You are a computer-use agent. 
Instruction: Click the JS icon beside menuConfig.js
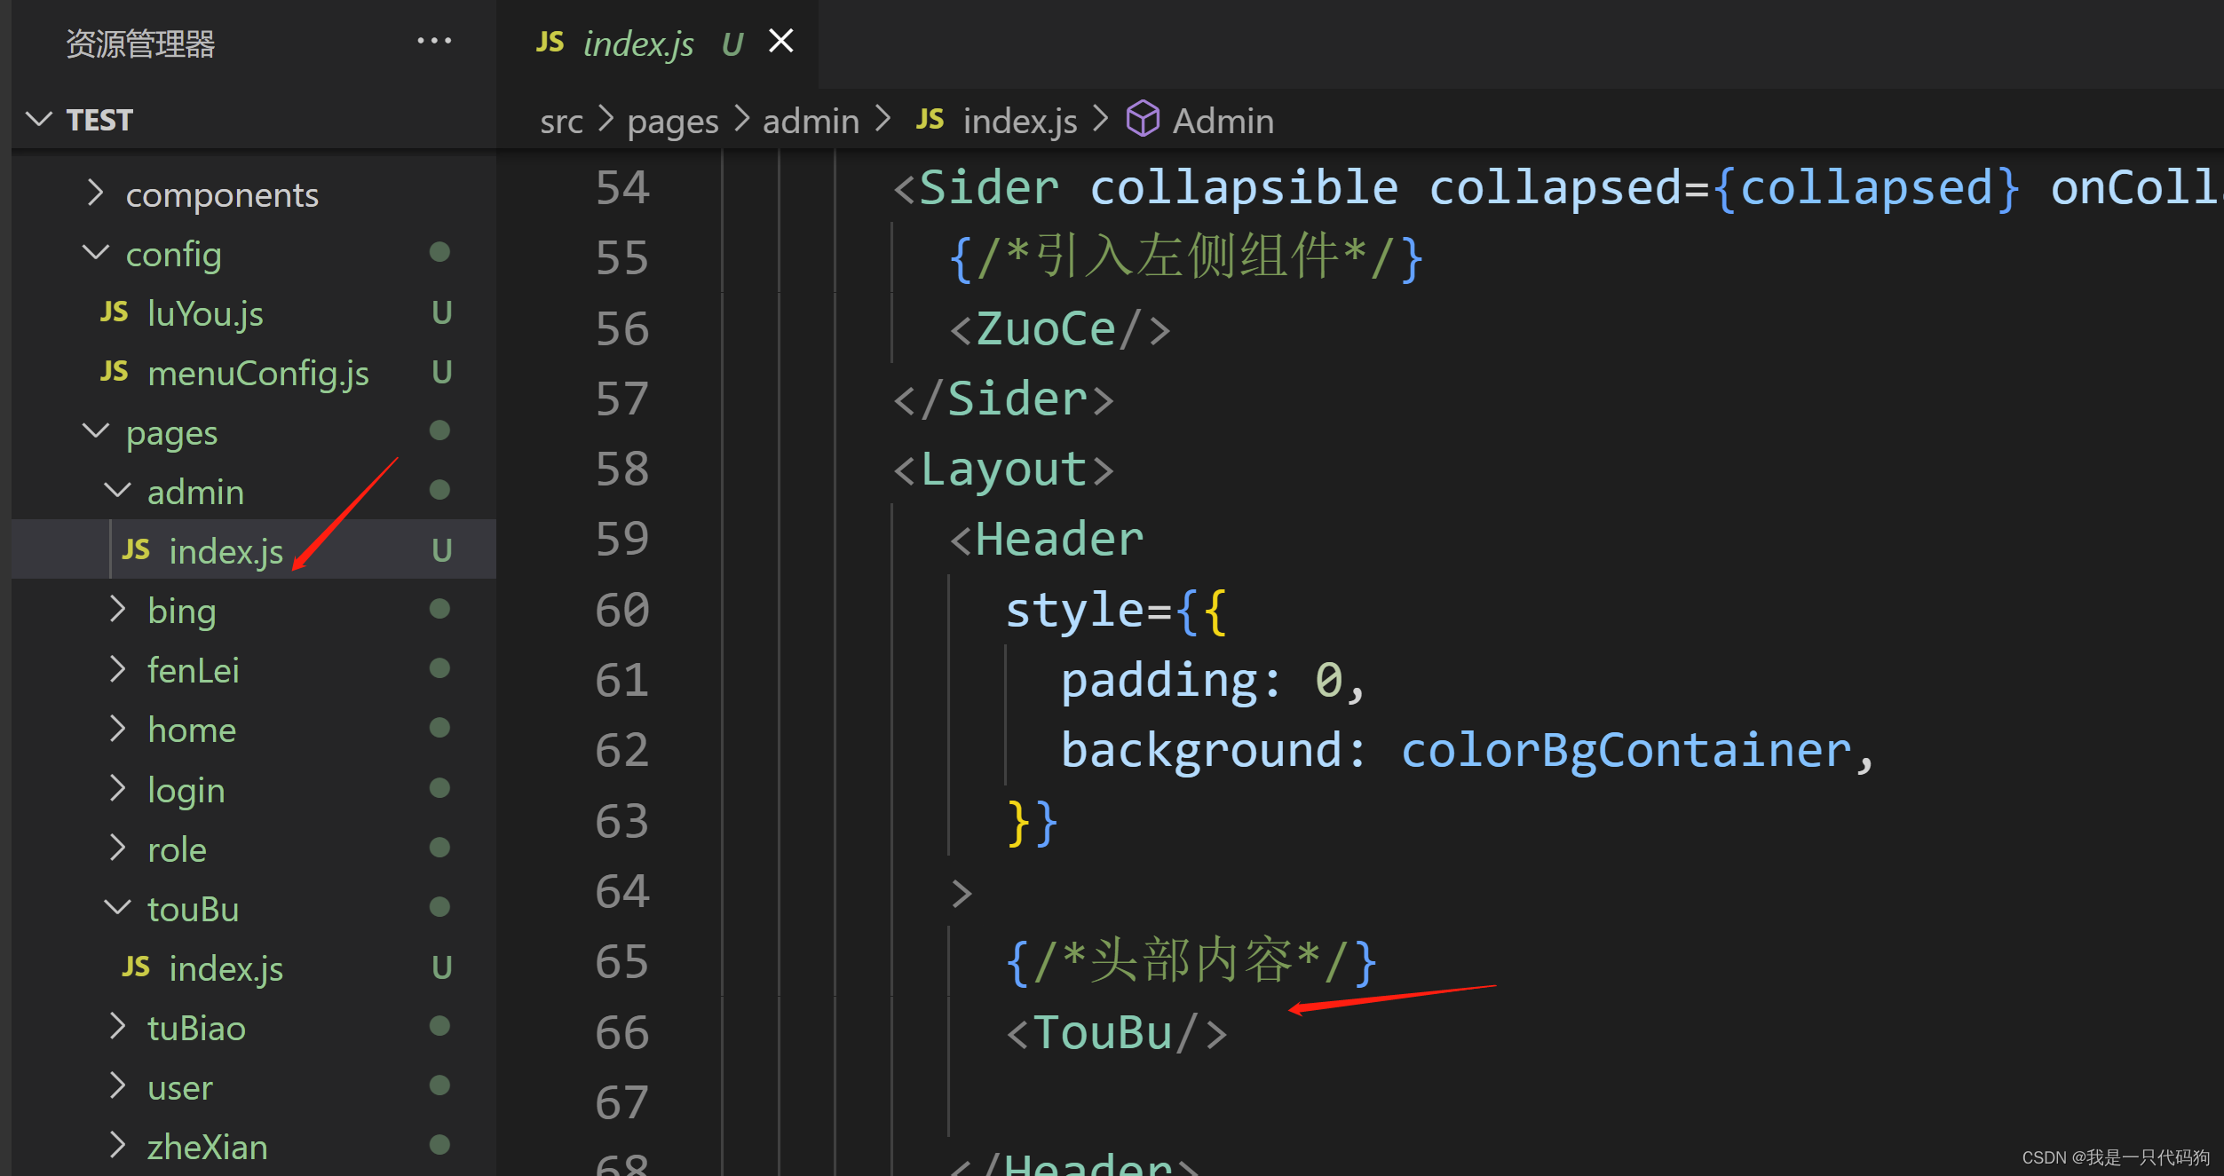[114, 372]
